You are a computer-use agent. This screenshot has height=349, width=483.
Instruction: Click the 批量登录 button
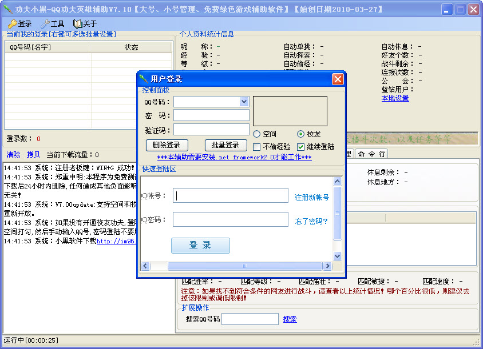226,145
